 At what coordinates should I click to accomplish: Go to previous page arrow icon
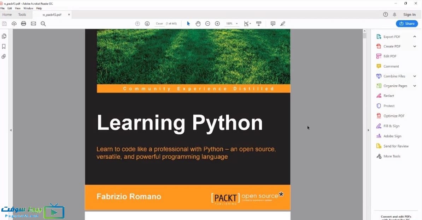[137, 24]
